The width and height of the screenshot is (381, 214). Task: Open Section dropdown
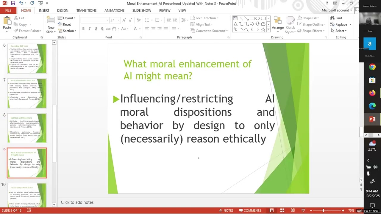(x=67, y=31)
